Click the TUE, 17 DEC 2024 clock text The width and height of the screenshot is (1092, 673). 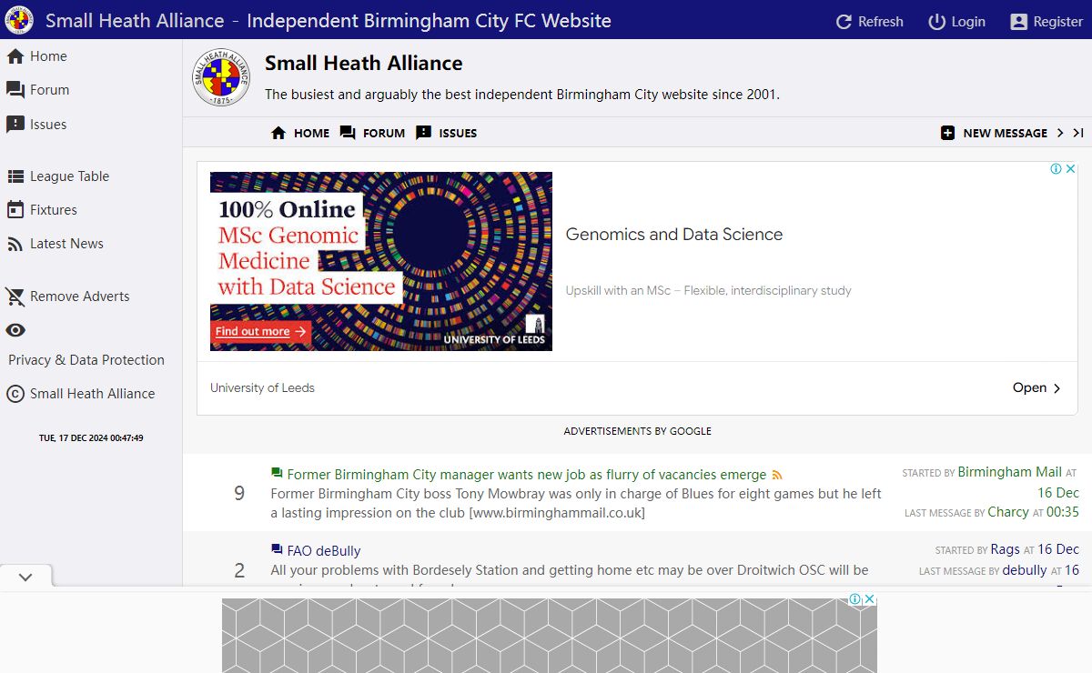91,438
